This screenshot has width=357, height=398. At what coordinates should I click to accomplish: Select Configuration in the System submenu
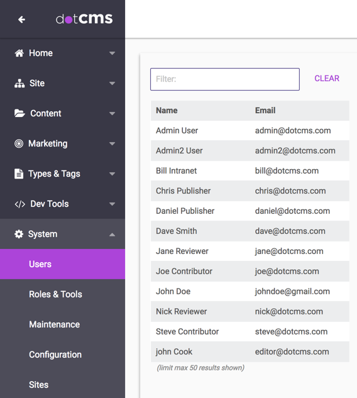pyautogui.click(x=55, y=355)
